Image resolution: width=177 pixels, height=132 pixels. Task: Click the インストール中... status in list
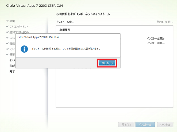pos(156,43)
